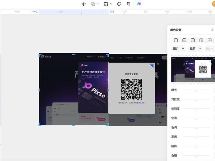Click the 色相 hue slider handle

click(196, 155)
